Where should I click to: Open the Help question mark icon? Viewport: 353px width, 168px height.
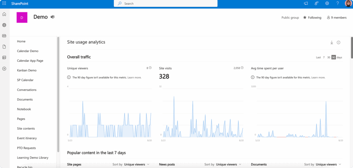337,3
